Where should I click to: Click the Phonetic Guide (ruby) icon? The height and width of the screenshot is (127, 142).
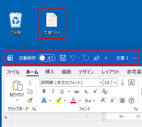tap(122, 82)
